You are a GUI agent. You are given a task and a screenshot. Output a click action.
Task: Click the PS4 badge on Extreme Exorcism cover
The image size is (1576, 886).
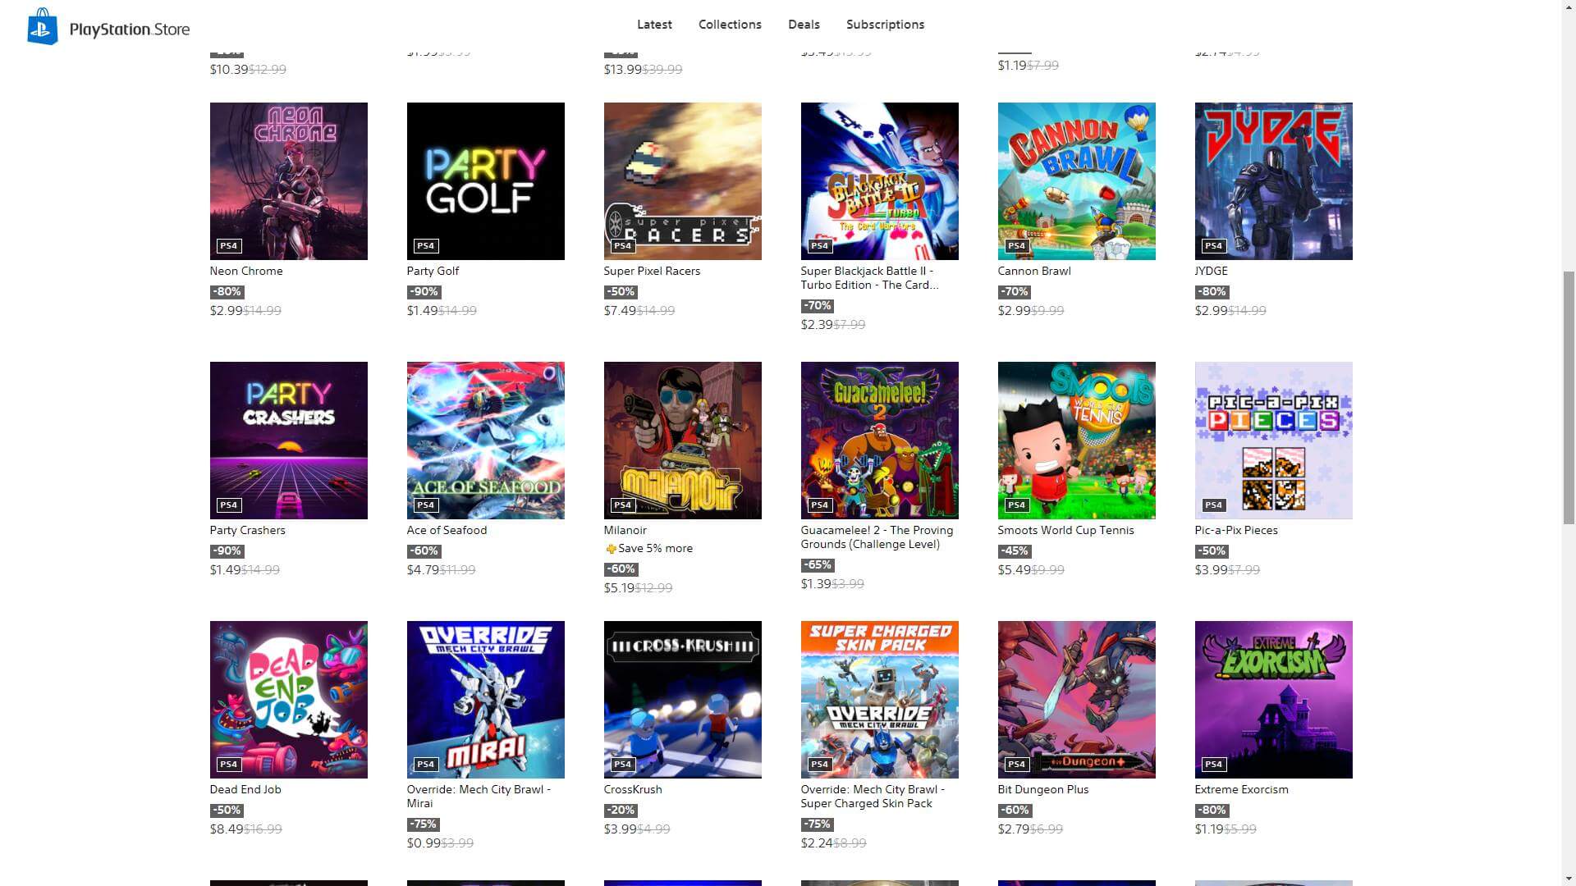1213,764
